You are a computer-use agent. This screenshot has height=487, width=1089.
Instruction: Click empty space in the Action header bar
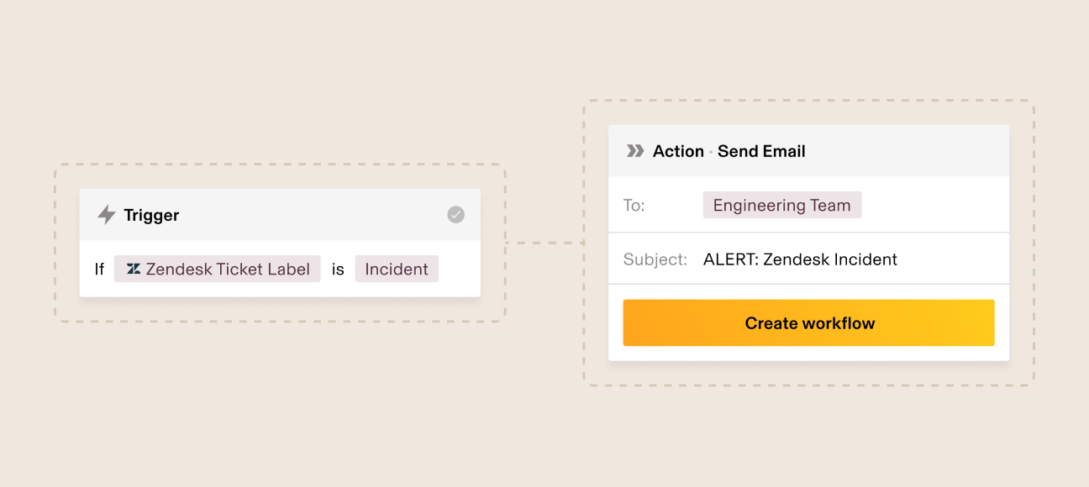point(907,151)
